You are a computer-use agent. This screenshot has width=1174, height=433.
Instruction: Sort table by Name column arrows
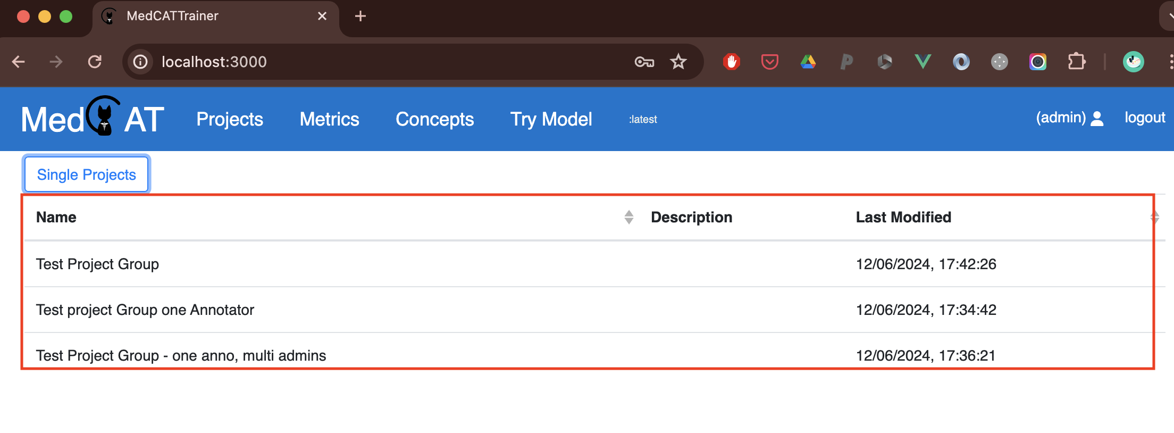point(629,217)
